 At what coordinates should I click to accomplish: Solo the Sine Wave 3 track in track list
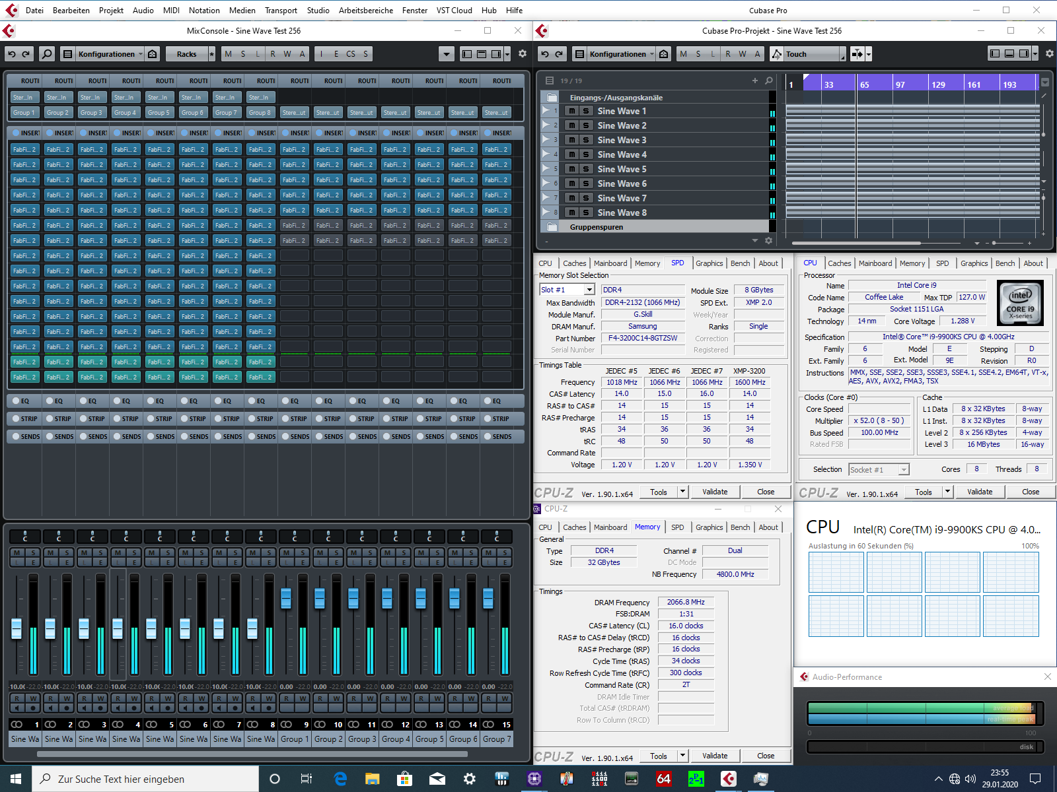point(586,140)
